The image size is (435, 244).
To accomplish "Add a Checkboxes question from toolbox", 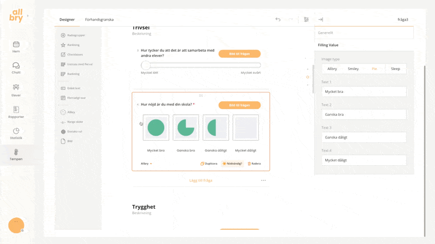I will [74, 55].
